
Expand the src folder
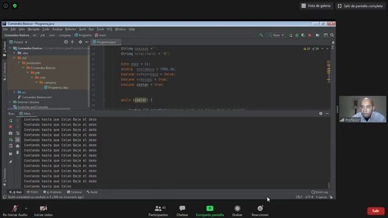tap(15, 92)
